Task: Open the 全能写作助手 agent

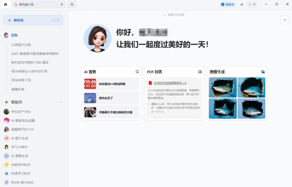Action: (21, 165)
